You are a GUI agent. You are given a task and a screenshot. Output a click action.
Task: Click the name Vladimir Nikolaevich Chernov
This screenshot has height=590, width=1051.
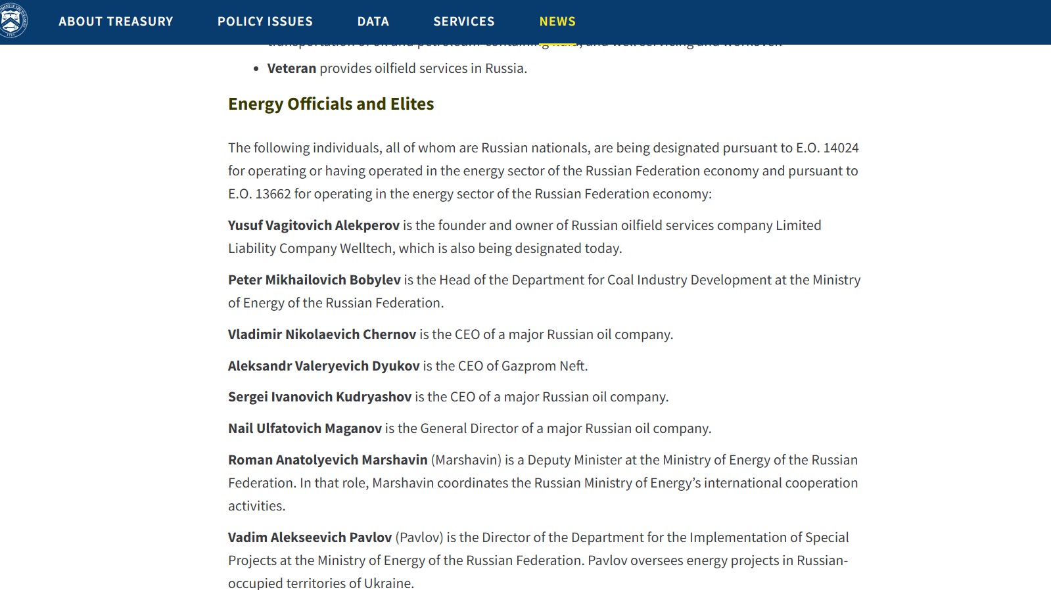click(x=322, y=334)
